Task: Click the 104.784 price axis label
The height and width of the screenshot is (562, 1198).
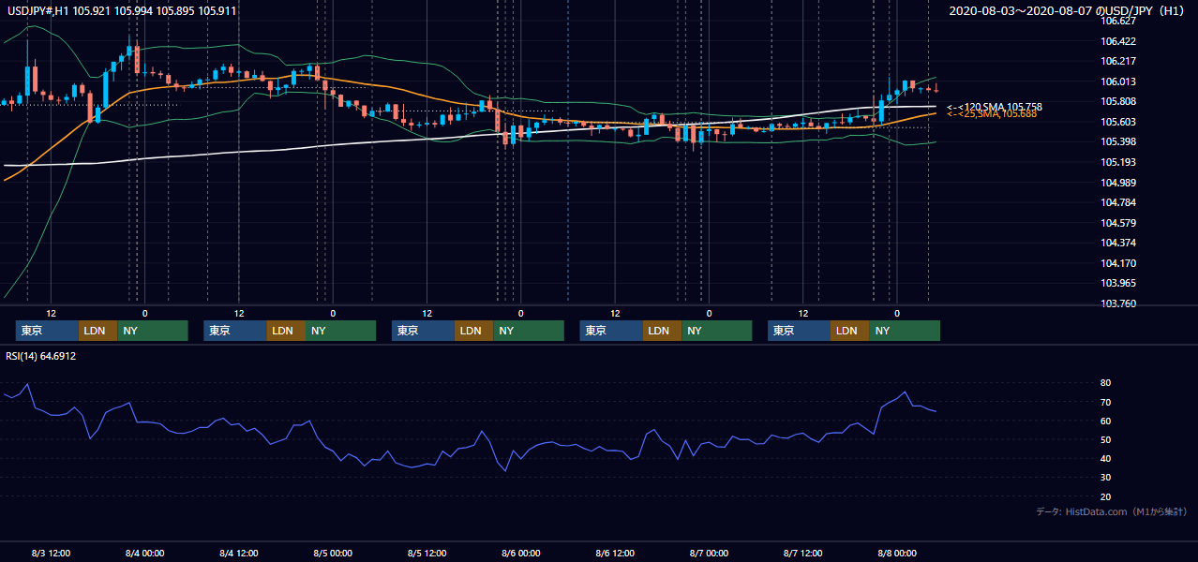Action: [x=1119, y=202]
